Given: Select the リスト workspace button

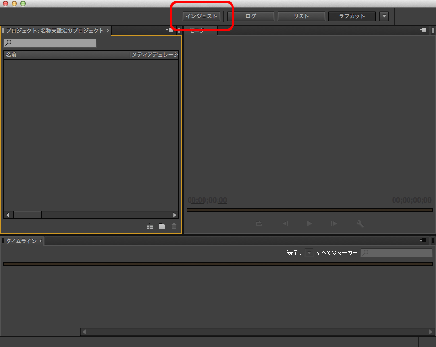Looking at the screenshot, I should pos(301,16).
